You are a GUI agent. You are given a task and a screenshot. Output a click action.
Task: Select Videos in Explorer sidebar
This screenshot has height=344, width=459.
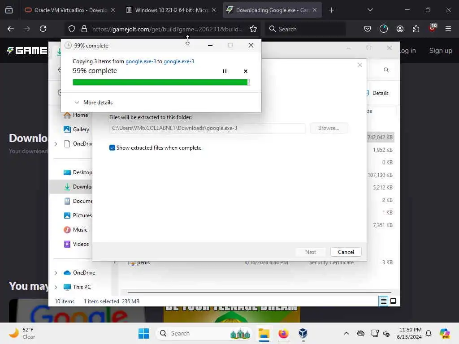pyautogui.click(x=76, y=244)
